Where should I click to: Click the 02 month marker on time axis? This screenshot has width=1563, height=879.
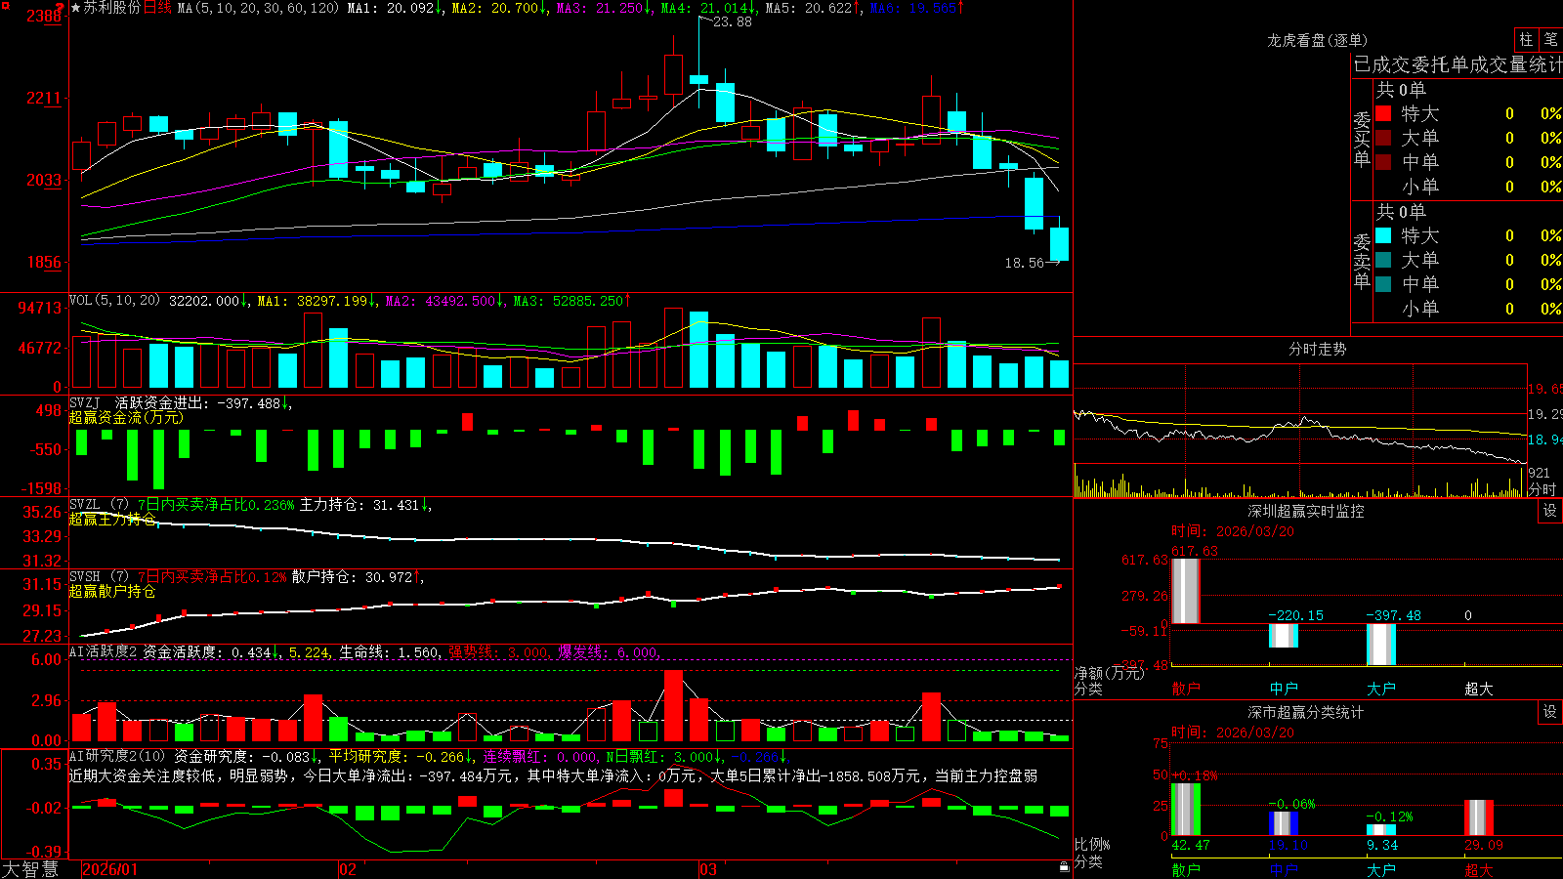pyautogui.click(x=348, y=869)
